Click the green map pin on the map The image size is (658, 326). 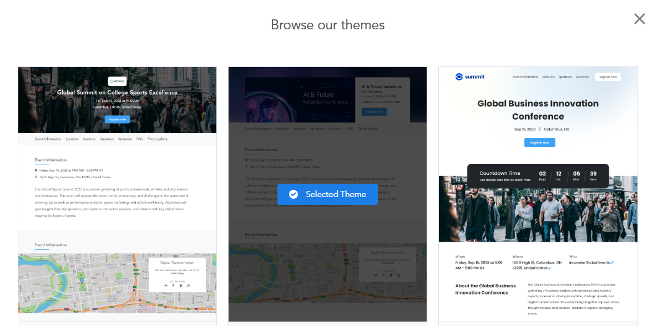(x=82, y=281)
